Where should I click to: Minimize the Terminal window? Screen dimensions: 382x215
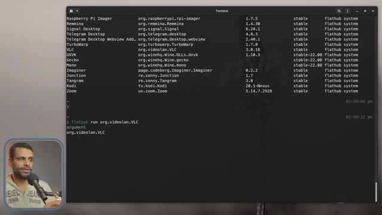pyautogui.click(x=357, y=11)
